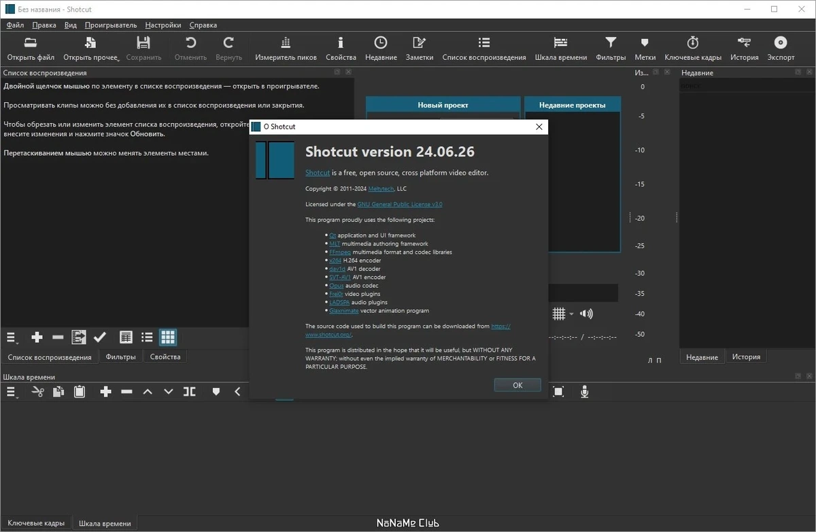This screenshot has height=532, width=816.
Task: Switch playlist to icons grid view
Action: click(x=168, y=337)
